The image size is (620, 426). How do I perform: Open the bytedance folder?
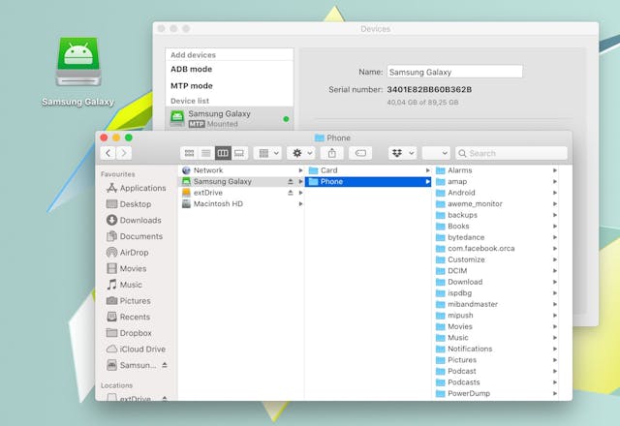click(x=496, y=237)
